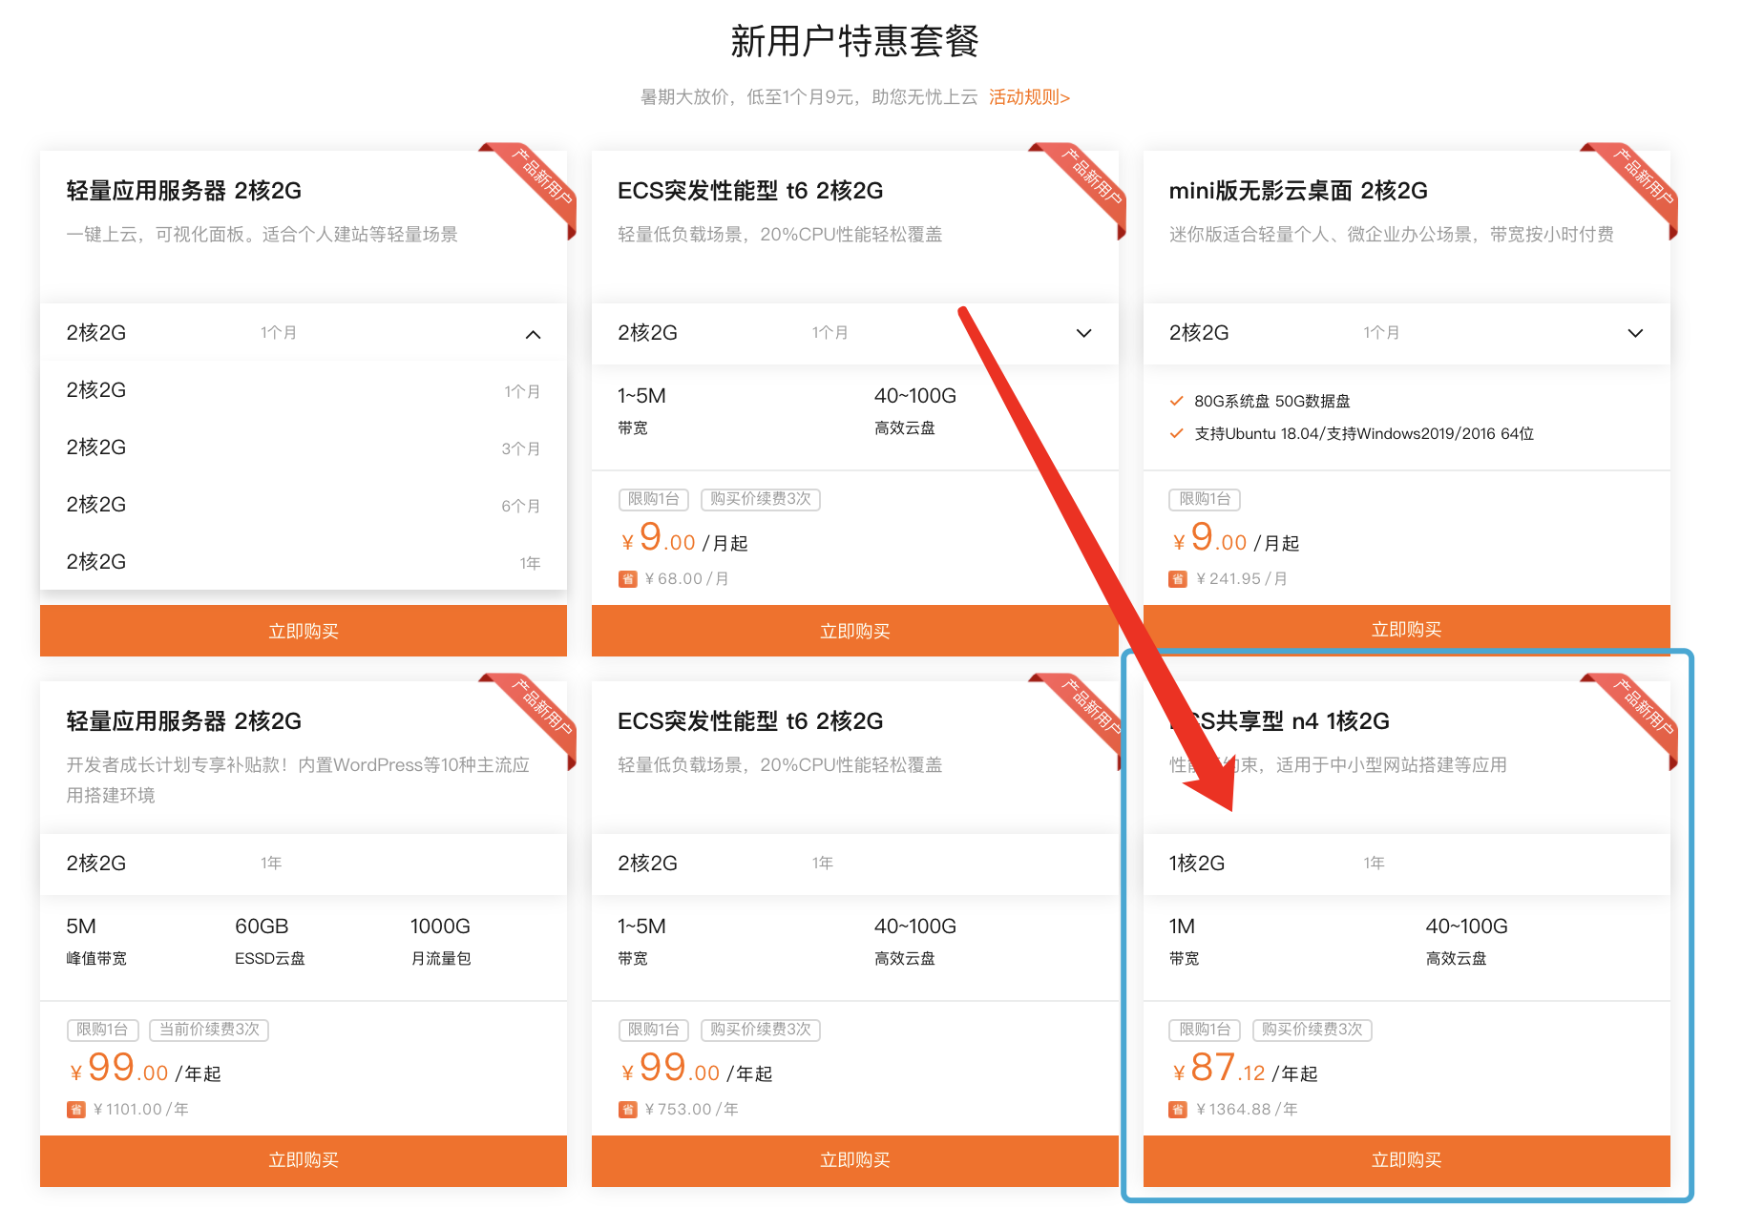Select the 2核2G 3个月 option
Screen dimensions: 1764x1208
pyautogui.click(x=304, y=448)
